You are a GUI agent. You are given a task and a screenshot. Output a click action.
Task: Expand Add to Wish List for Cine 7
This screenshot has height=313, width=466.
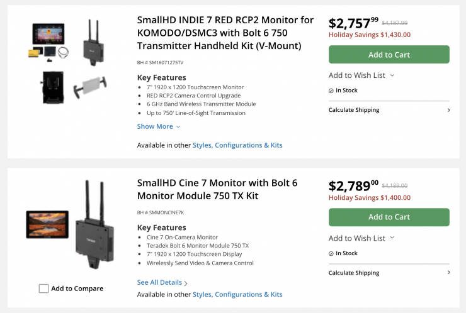pos(361,238)
